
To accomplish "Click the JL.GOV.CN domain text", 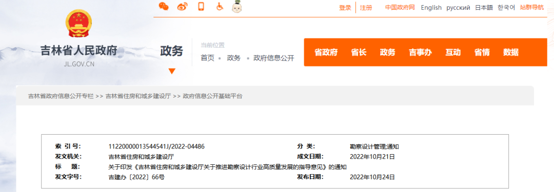I will pos(79,64).
